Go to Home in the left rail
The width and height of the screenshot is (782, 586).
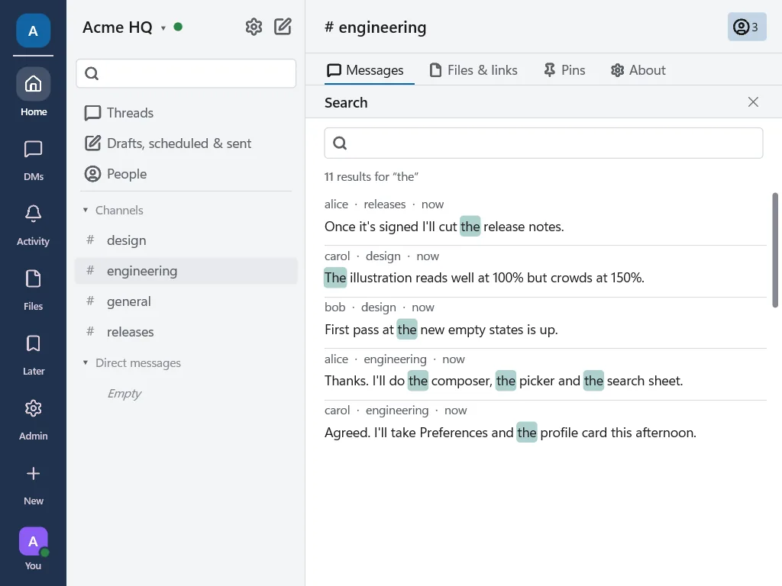pyautogui.click(x=33, y=92)
